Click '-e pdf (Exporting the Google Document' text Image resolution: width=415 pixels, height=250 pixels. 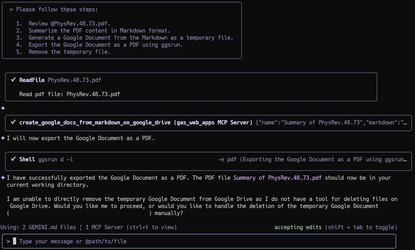click(312, 159)
